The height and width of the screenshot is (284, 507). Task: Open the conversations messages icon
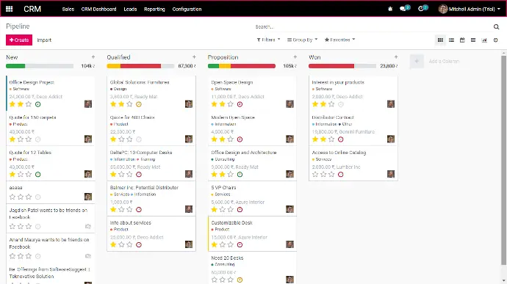pos(403,9)
